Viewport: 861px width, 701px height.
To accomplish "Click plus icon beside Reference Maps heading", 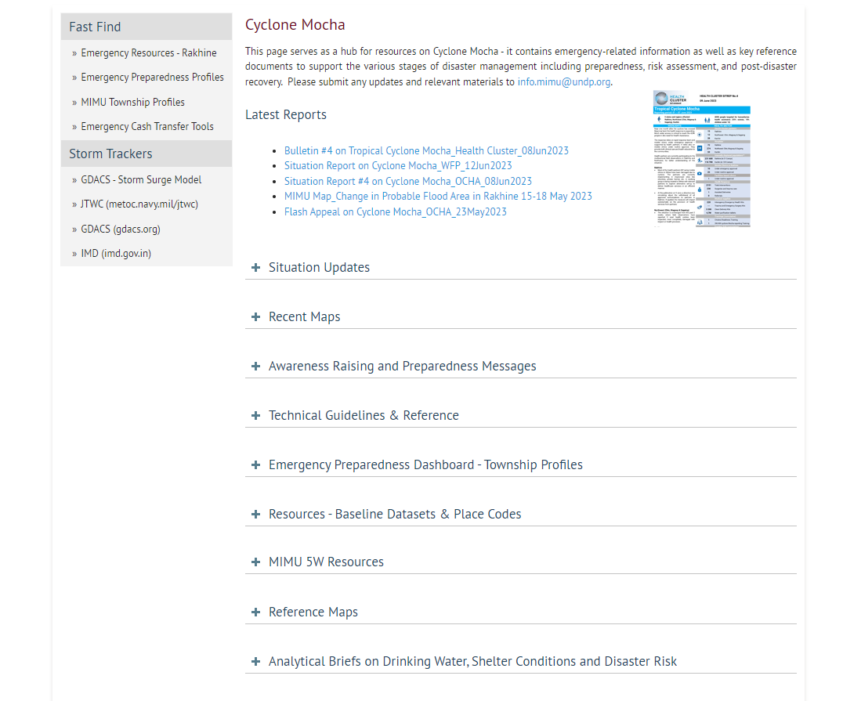I will point(255,612).
